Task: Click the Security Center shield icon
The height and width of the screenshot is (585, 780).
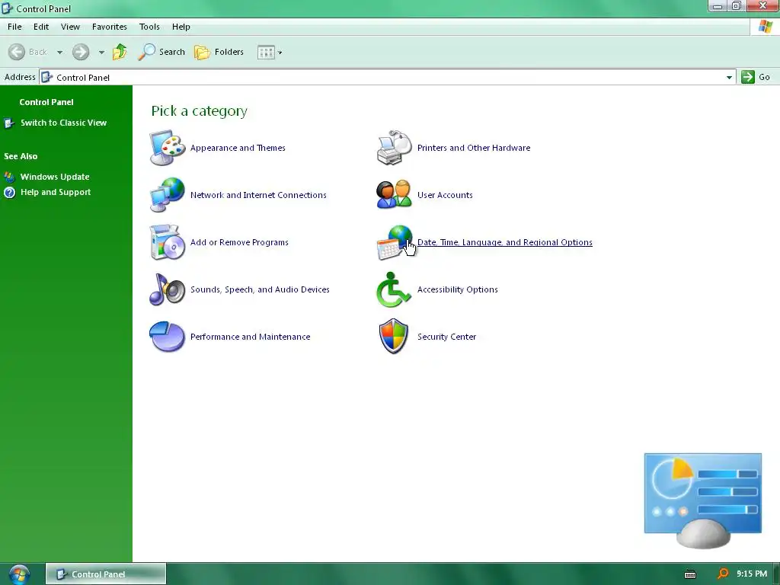Action: [394, 336]
